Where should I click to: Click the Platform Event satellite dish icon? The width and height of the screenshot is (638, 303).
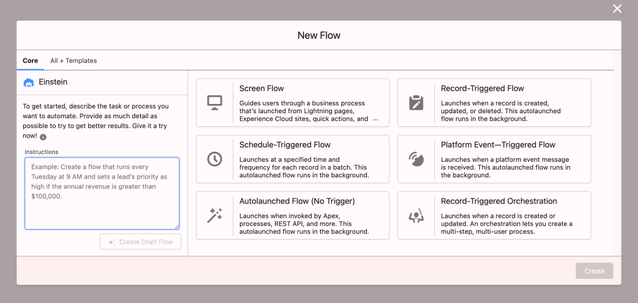[416, 159]
